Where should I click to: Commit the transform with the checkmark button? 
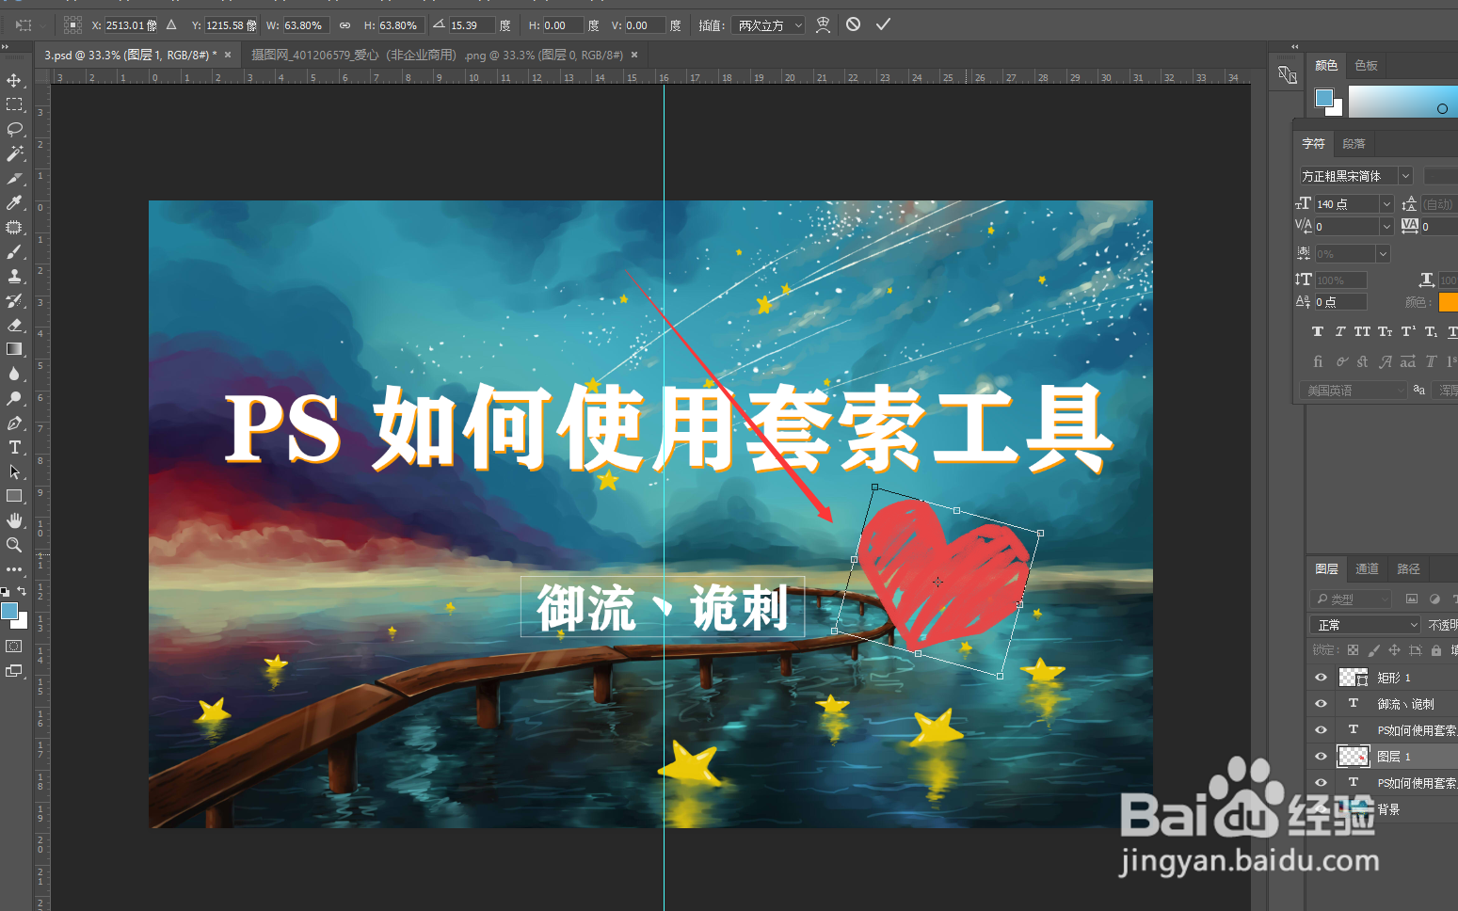point(883,24)
